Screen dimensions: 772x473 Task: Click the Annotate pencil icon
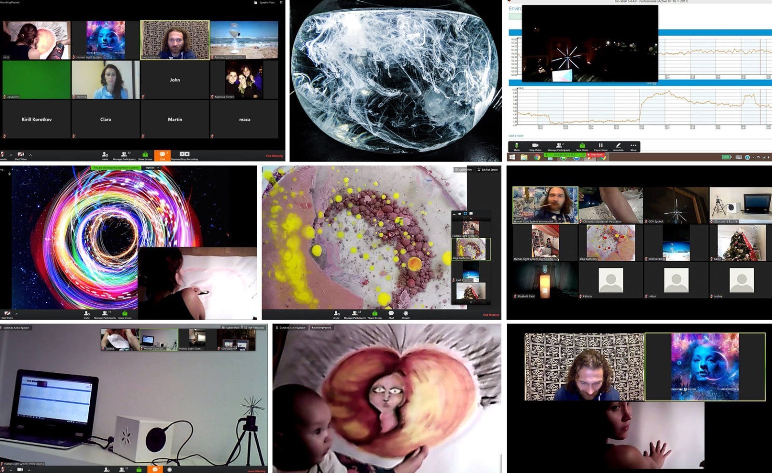click(x=618, y=145)
